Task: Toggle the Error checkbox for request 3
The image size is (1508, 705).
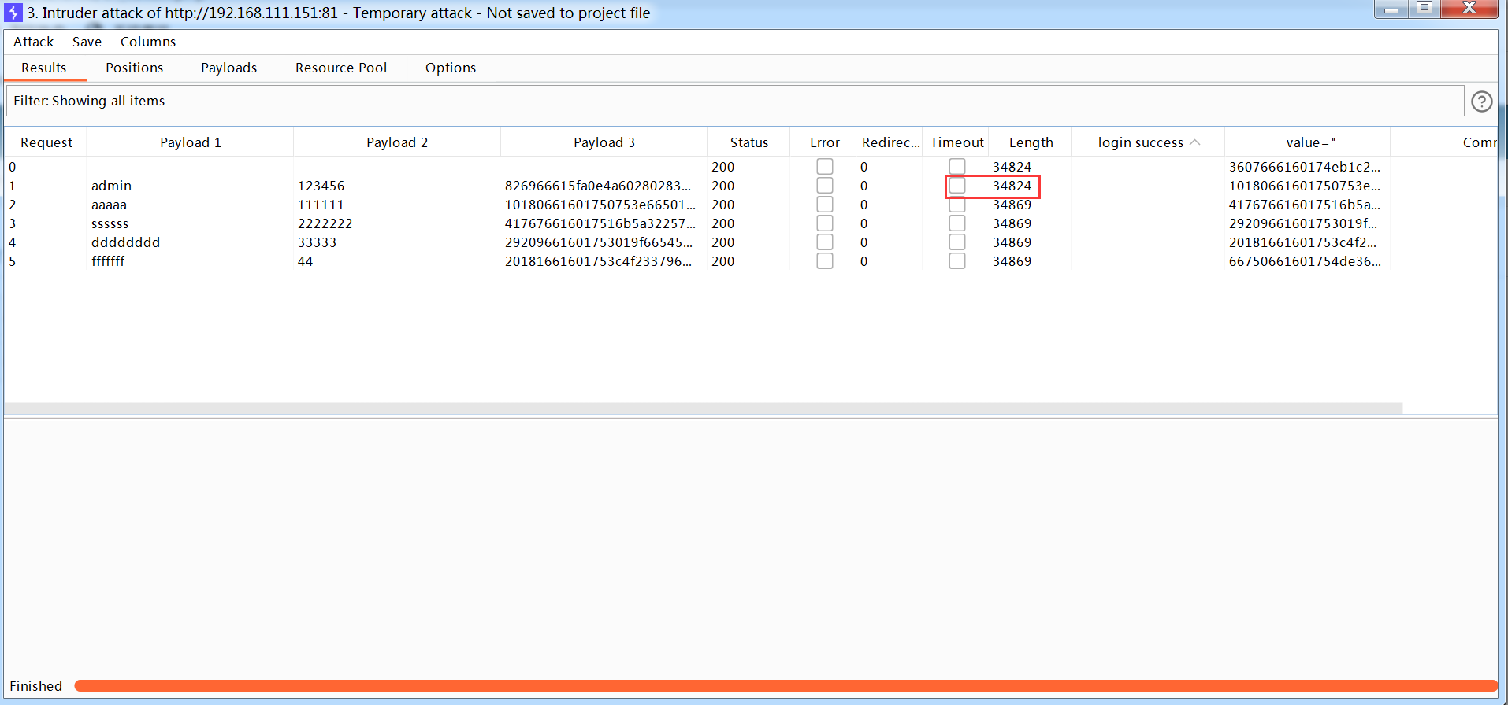Action: [824, 223]
